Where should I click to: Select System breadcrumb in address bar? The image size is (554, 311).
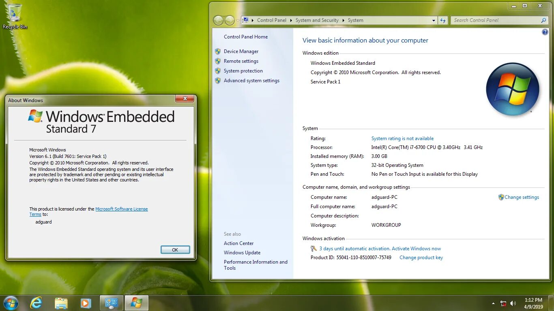coord(355,20)
